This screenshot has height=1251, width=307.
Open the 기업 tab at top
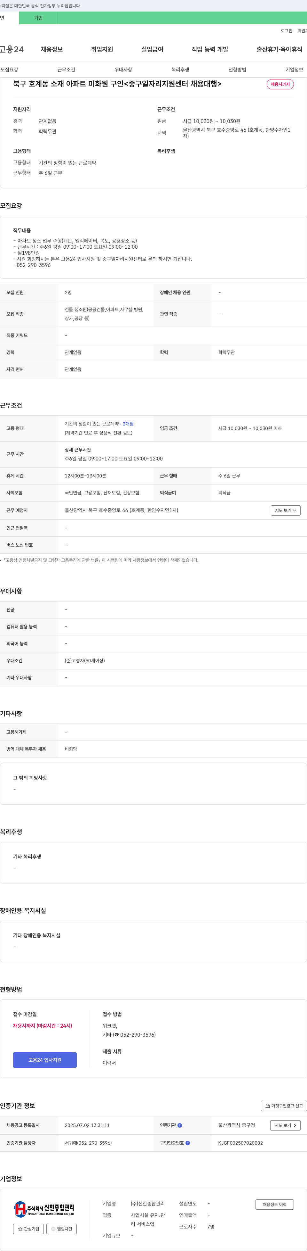click(38, 18)
